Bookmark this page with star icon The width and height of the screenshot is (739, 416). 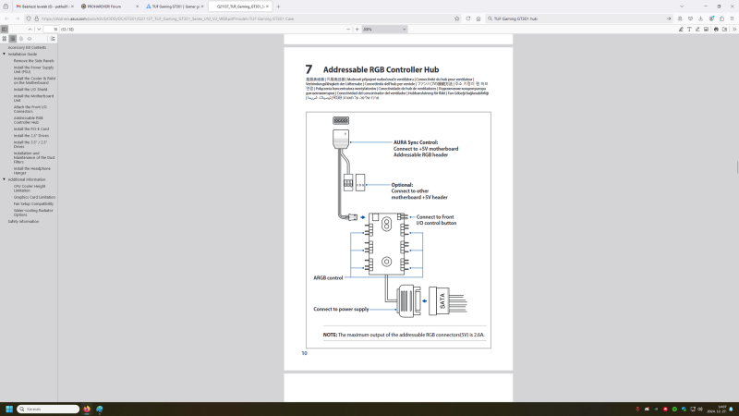[x=456, y=18]
